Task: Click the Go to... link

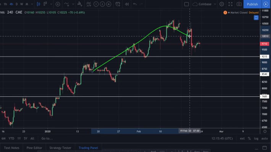Action: (x=47, y=138)
